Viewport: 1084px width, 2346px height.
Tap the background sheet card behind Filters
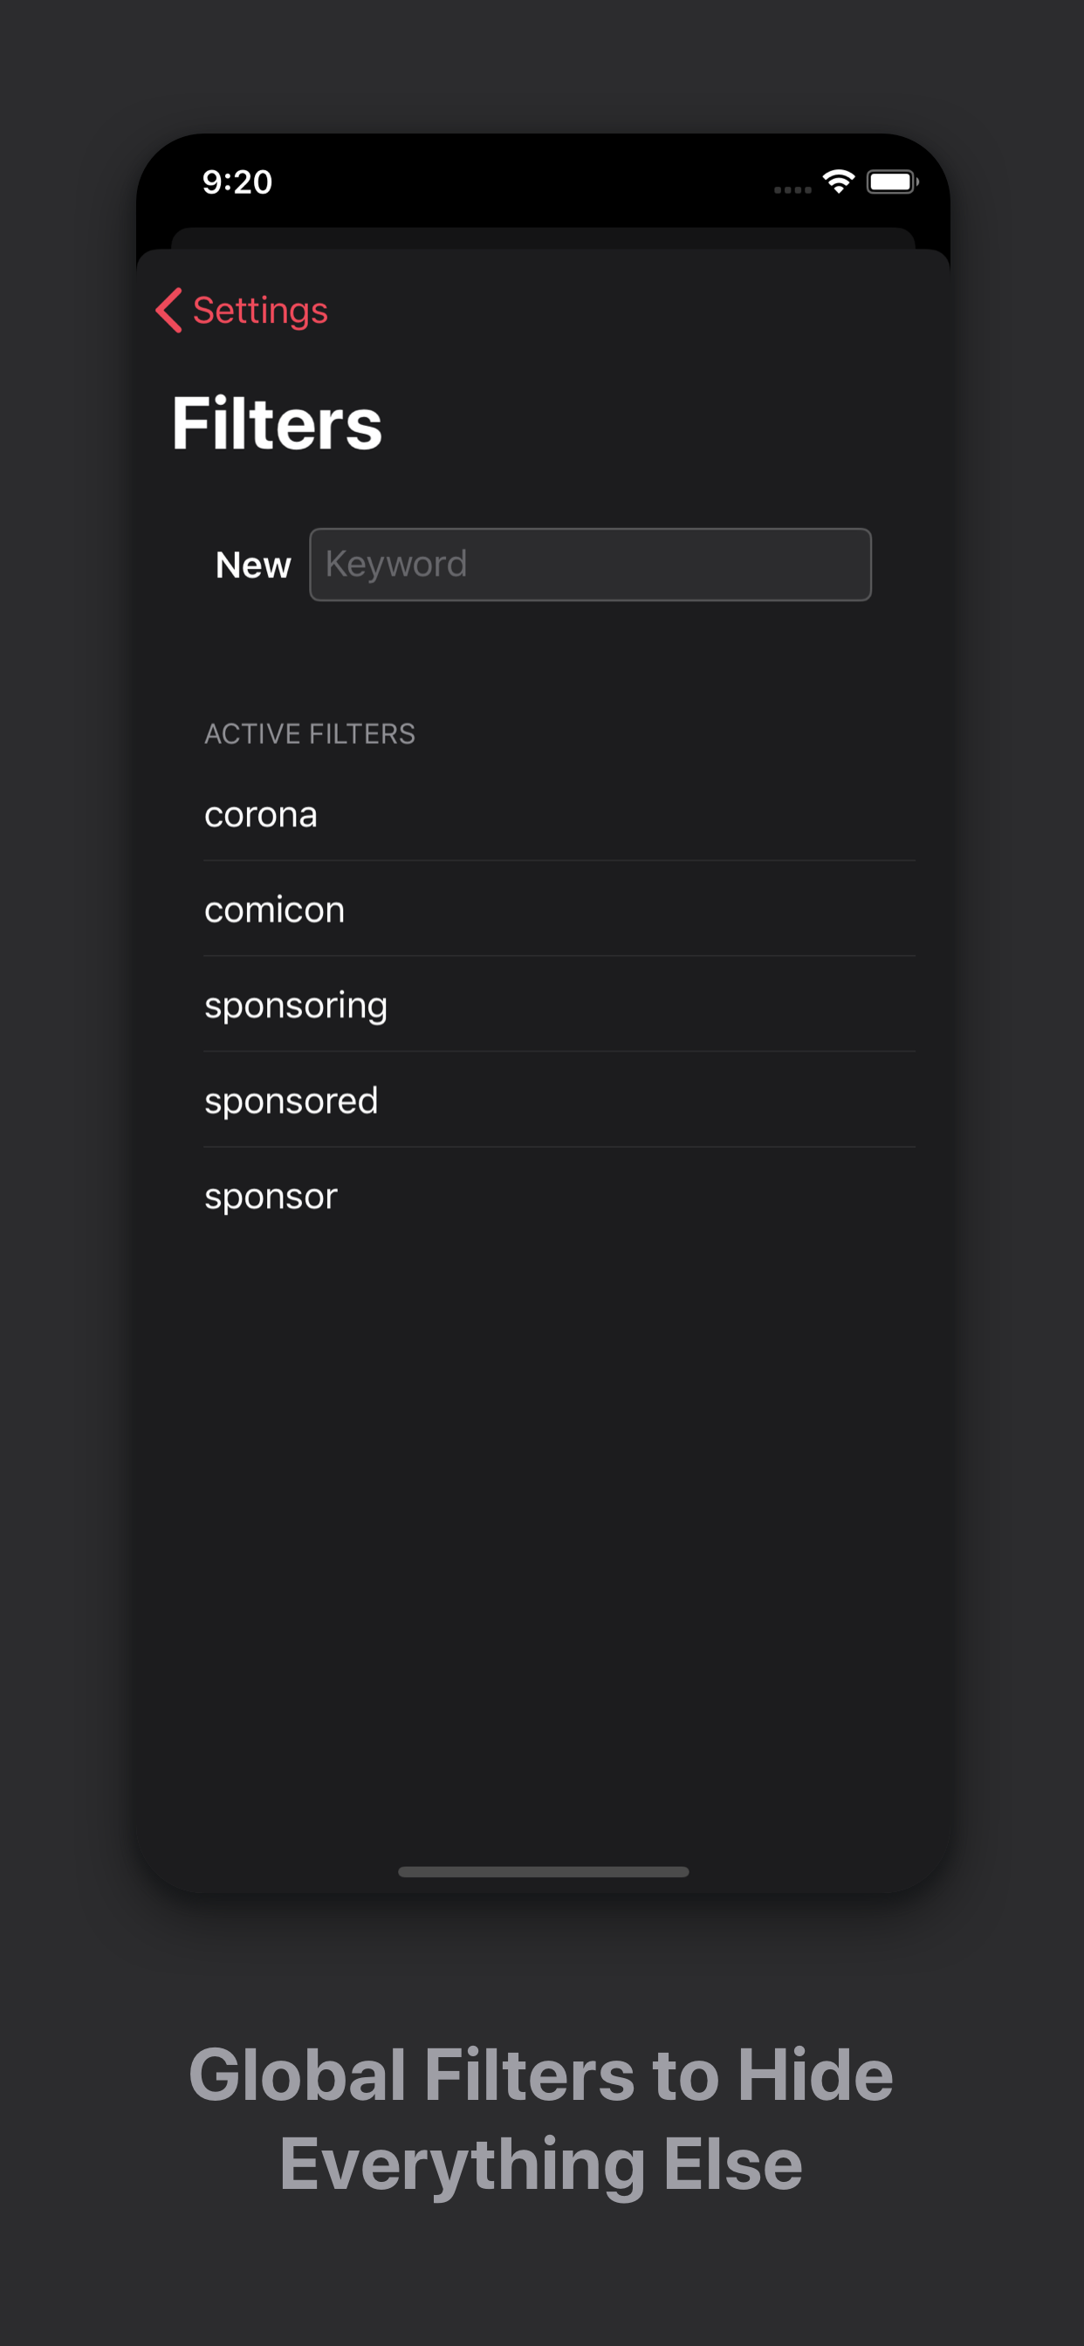(x=542, y=237)
